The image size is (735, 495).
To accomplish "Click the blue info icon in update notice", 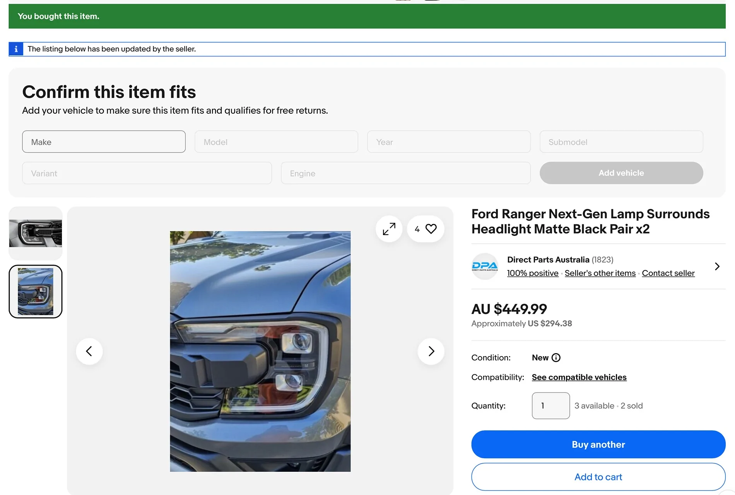I will tap(16, 49).
